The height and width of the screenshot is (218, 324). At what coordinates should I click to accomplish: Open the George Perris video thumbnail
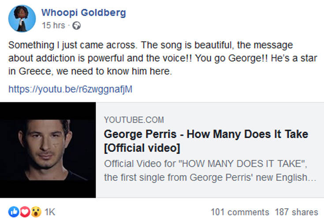48,150
